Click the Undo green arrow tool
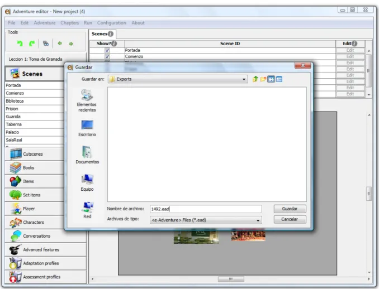The width and height of the screenshot is (379, 289). click(x=20, y=44)
